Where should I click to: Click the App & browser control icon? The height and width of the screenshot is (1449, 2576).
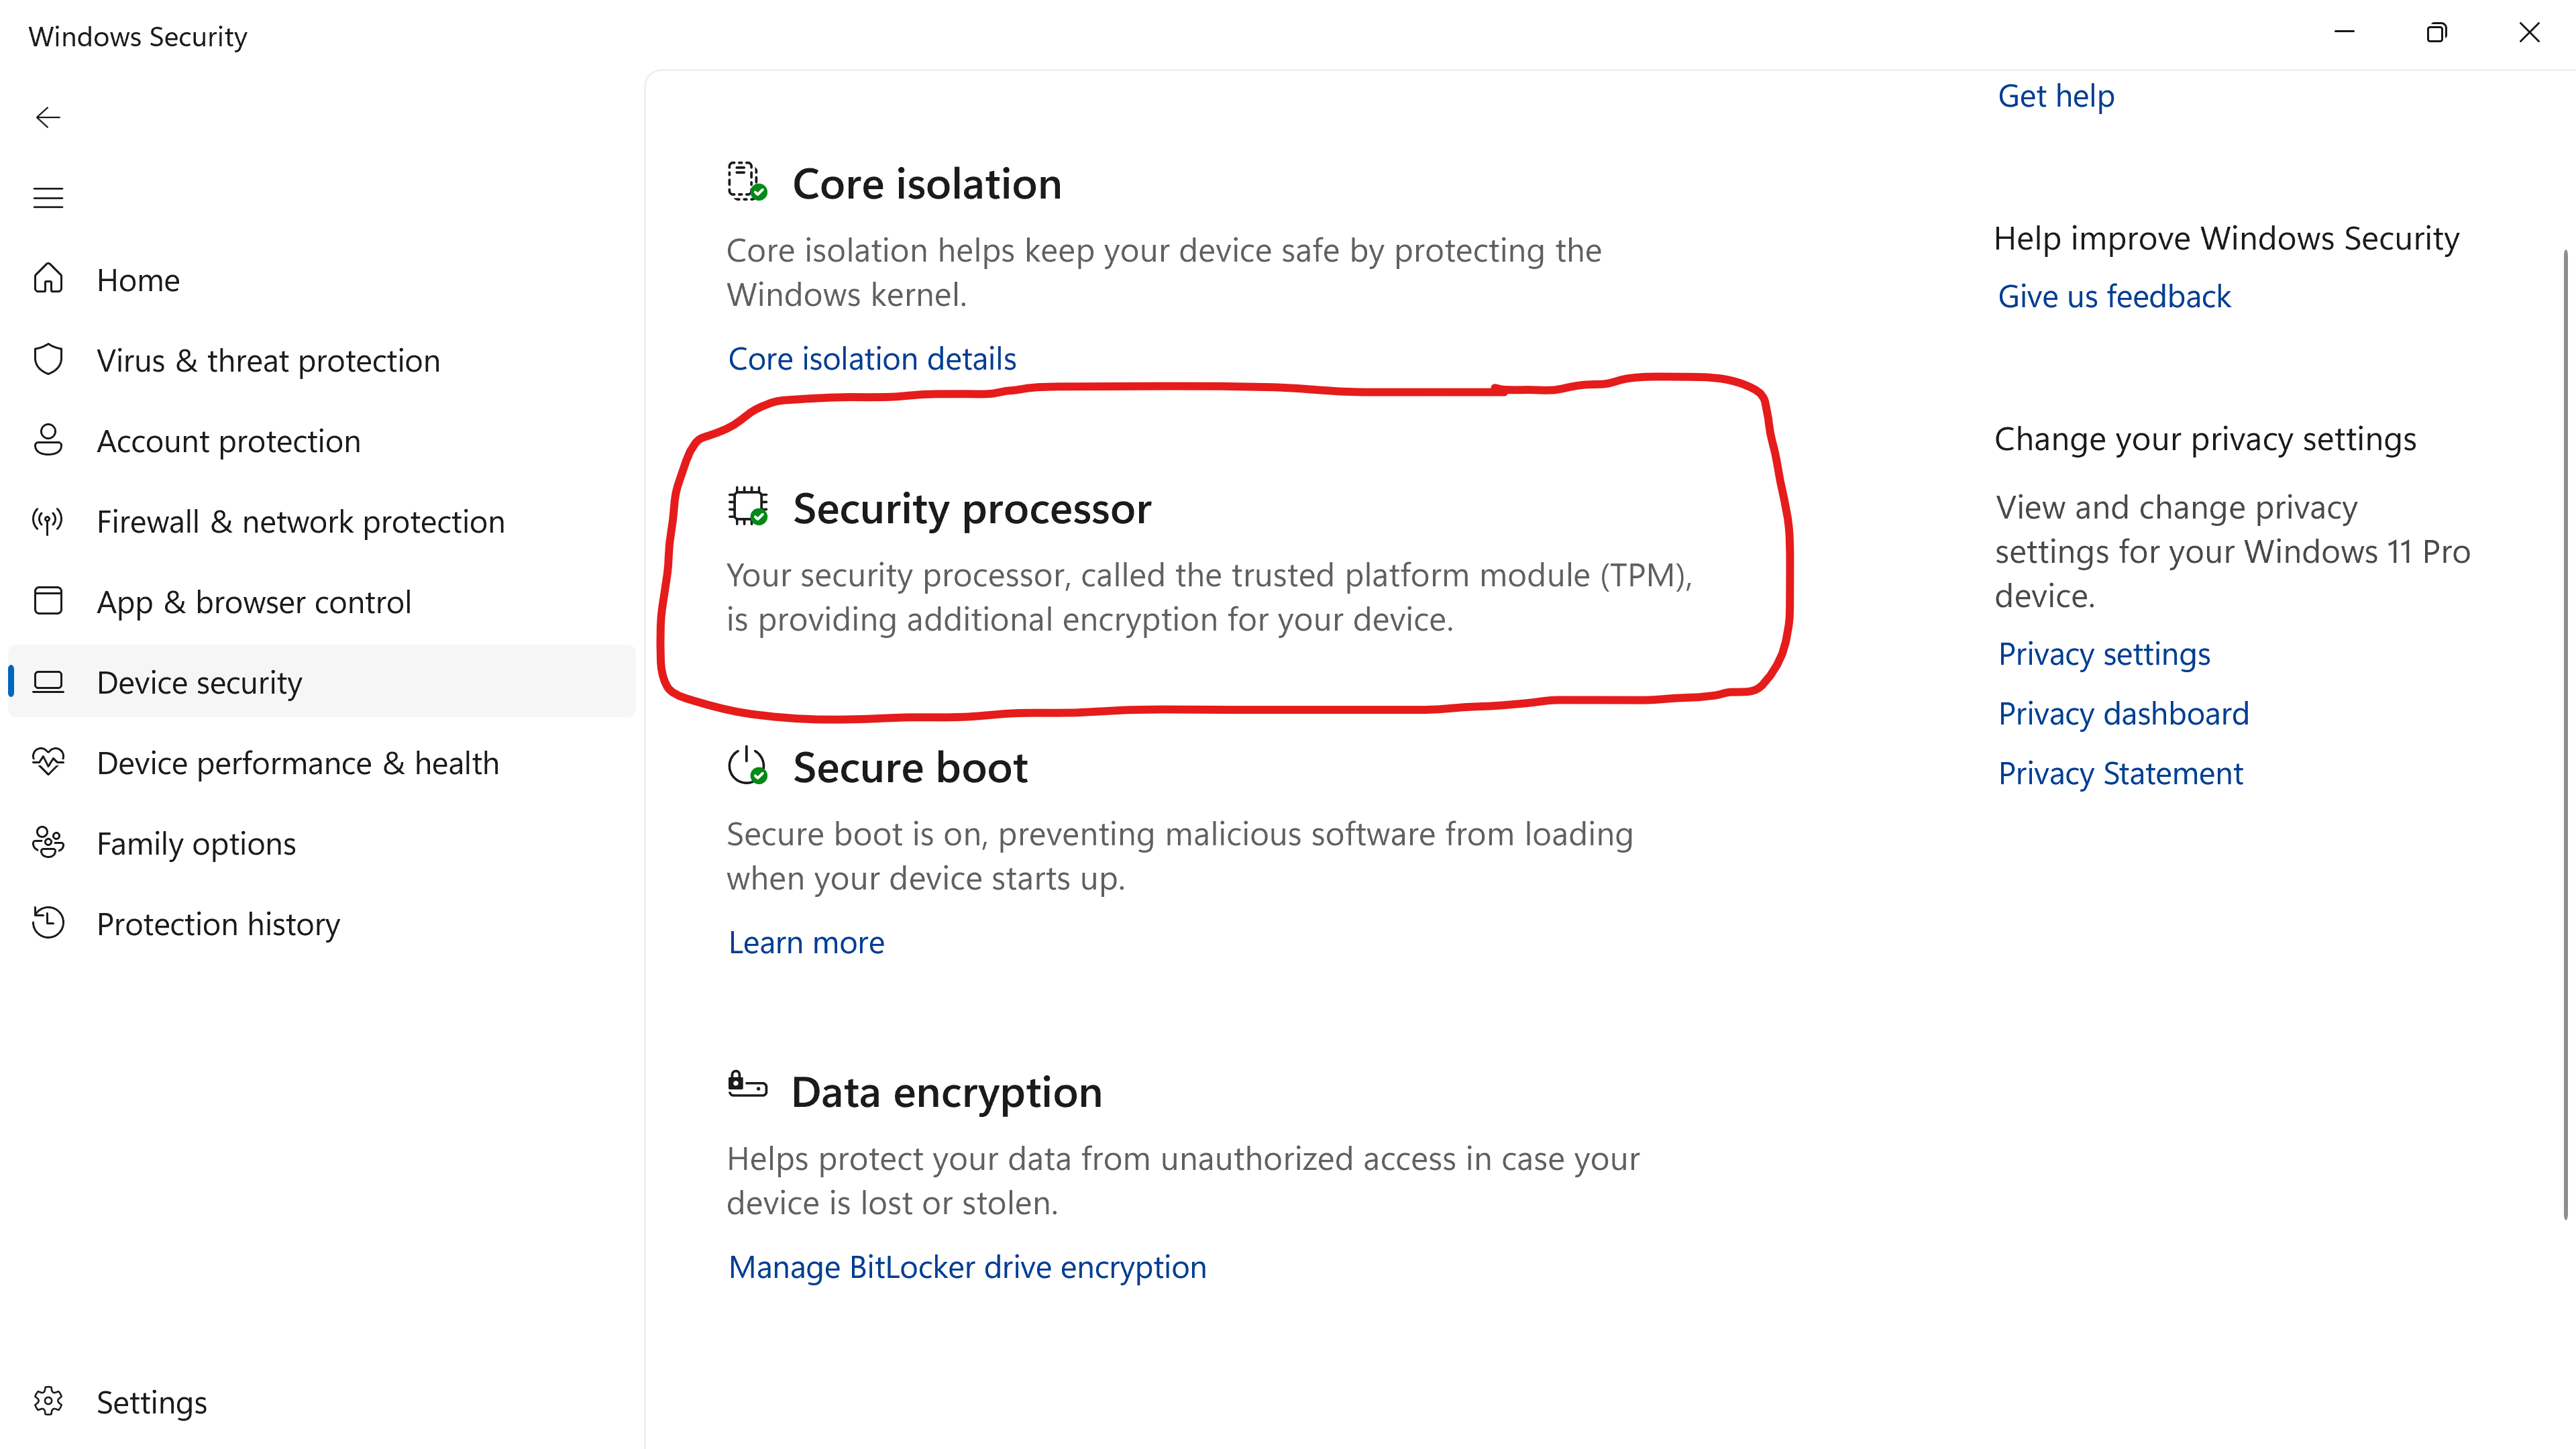48,601
